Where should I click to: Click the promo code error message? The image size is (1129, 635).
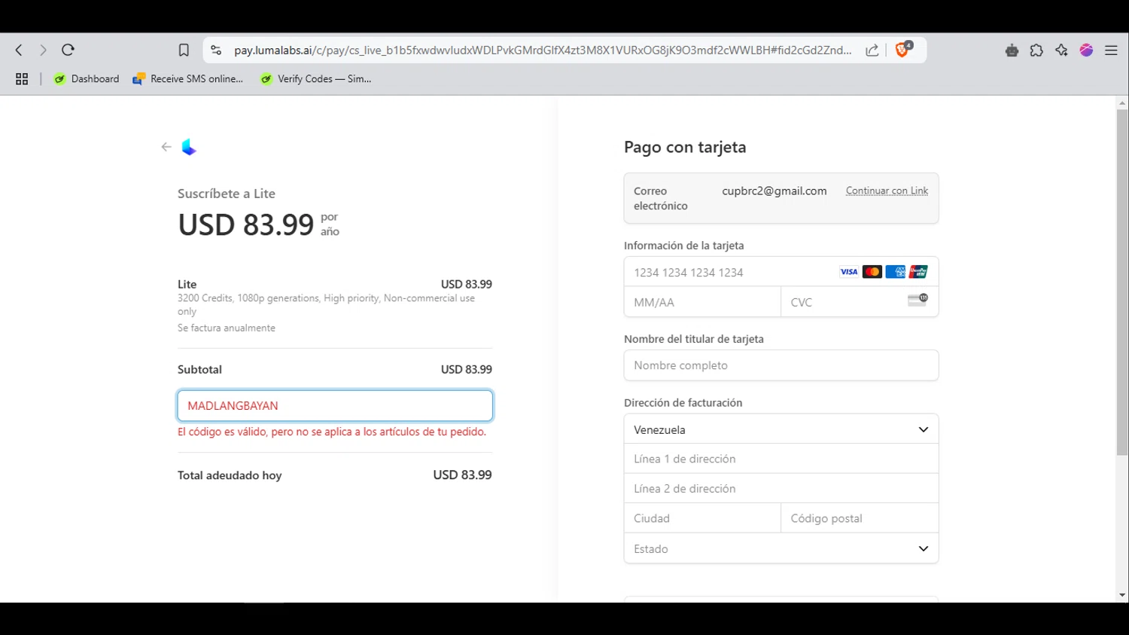[x=332, y=432]
